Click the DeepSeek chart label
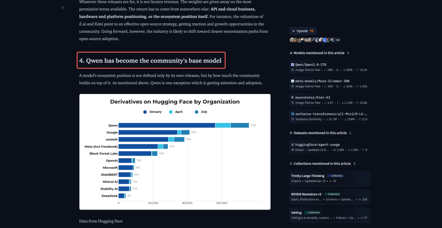Viewport: 442px width, 228px height. [x=110, y=196]
